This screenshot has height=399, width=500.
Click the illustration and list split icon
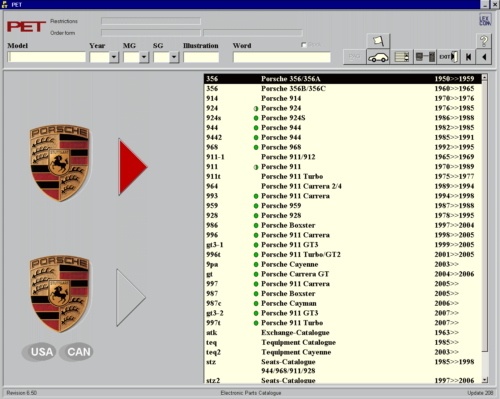coord(425,57)
